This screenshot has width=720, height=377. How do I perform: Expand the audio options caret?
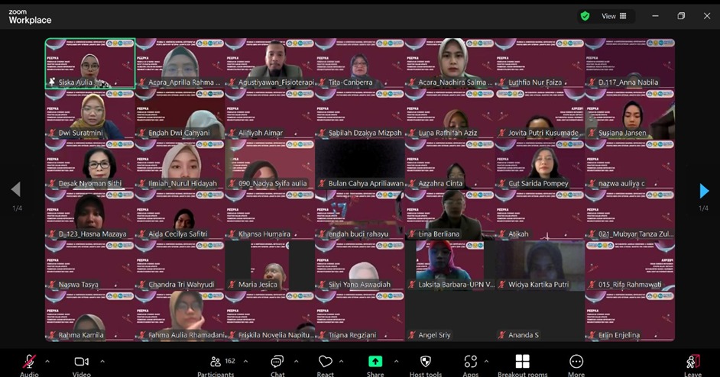47,361
